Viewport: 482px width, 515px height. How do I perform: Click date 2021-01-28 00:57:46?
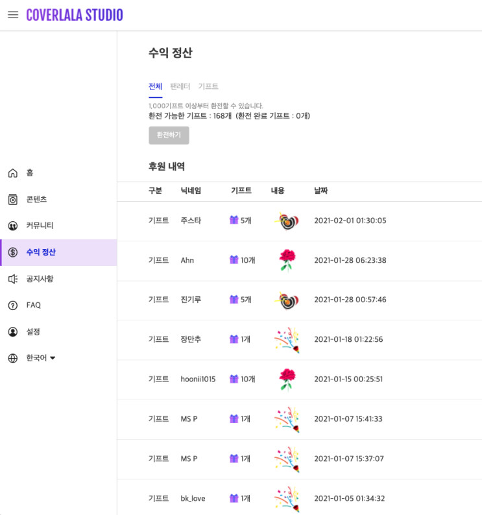coord(350,300)
